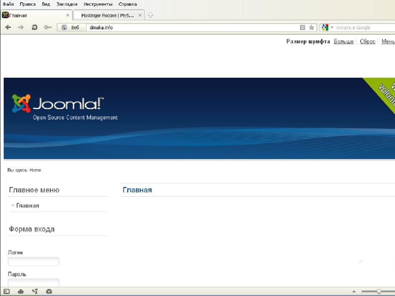This screenshot has height=296, width=395.
Task: Open the Справка menu
Action: coord(128,4)
